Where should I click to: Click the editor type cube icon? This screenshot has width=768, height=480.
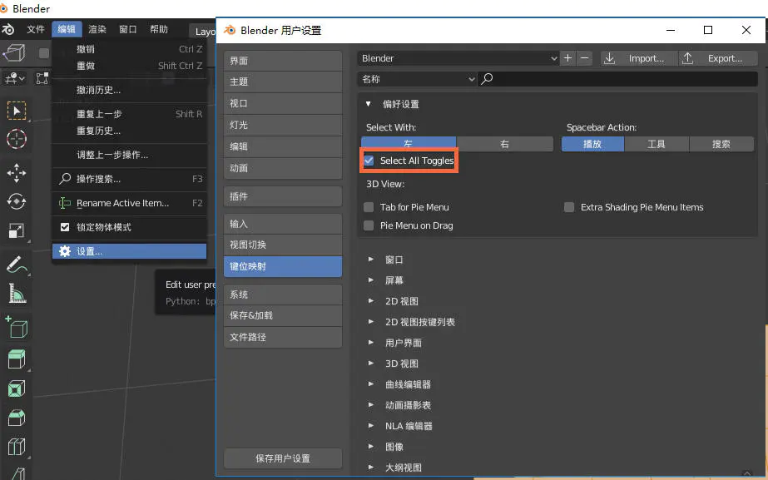[x=14, y=52]
